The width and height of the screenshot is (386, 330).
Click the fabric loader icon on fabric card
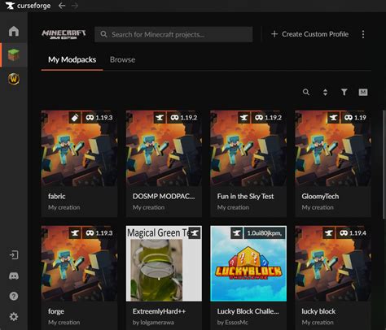[x=75, y=118]
